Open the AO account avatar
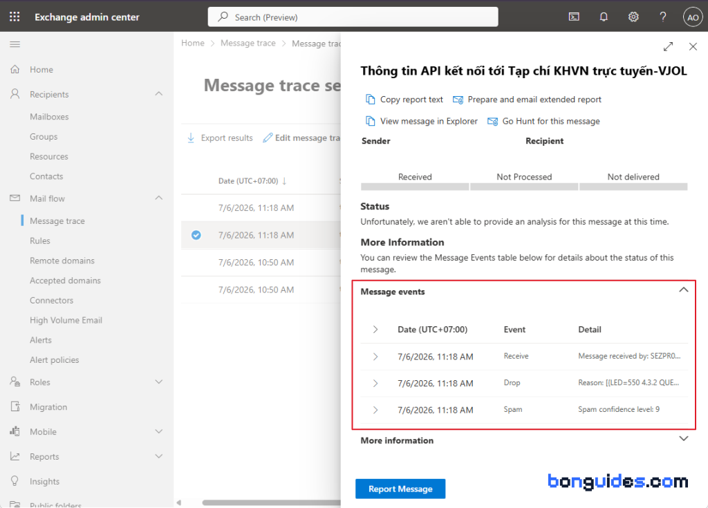Image resolution: width=708 pixels, height=508 pixels. tap(693, 17)
